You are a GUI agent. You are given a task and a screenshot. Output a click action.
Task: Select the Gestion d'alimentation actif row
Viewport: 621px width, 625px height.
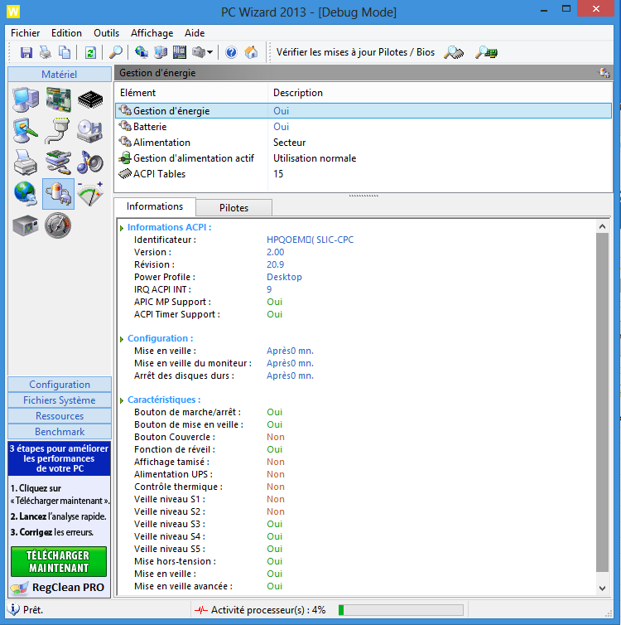[x=363, y=158]
